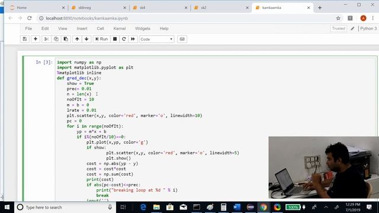Switch to the Home browser tab
This screenshot has width=379, height=213.
click(37, 8)
